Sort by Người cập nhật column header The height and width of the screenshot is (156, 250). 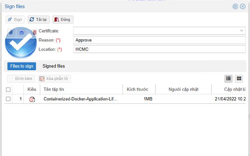coord(184,89)
